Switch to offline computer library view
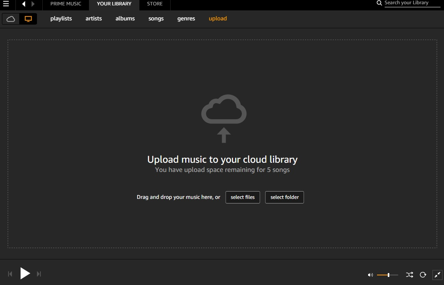This screenshot has width=444, height=285. (x=28, y=19)
